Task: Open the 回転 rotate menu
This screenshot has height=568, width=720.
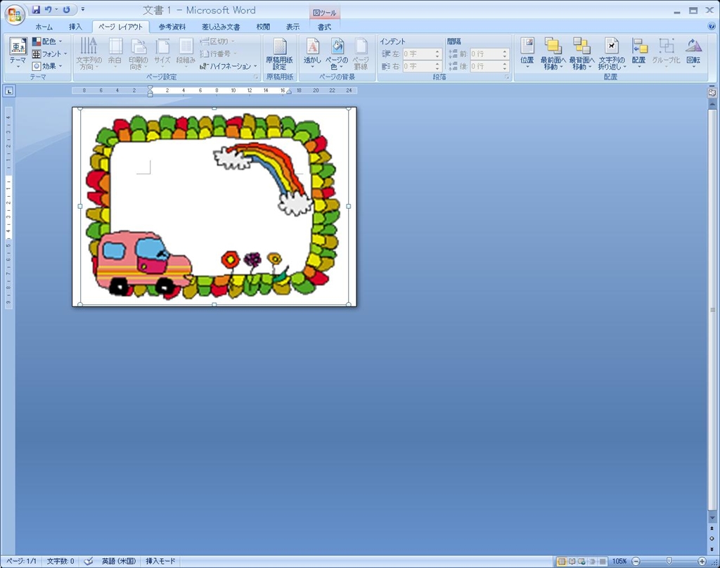Action: [x=693, y=53]
